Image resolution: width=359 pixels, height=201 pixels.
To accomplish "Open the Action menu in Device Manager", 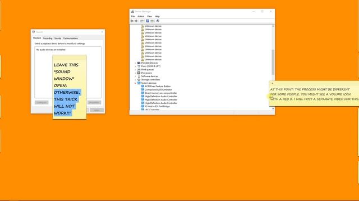I will 141,16.
